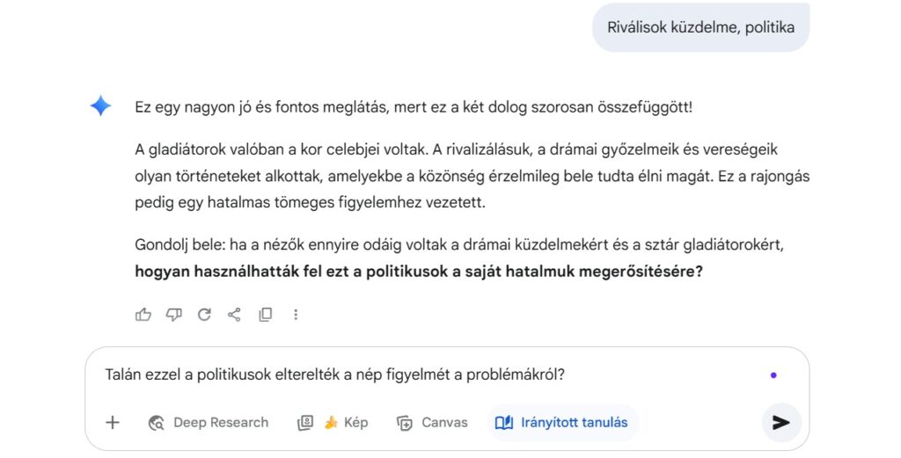
Task: Open the three-dot more options menu
Action: tap(296, 315)
